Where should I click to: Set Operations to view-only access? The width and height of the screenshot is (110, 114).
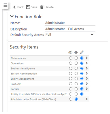76,63
